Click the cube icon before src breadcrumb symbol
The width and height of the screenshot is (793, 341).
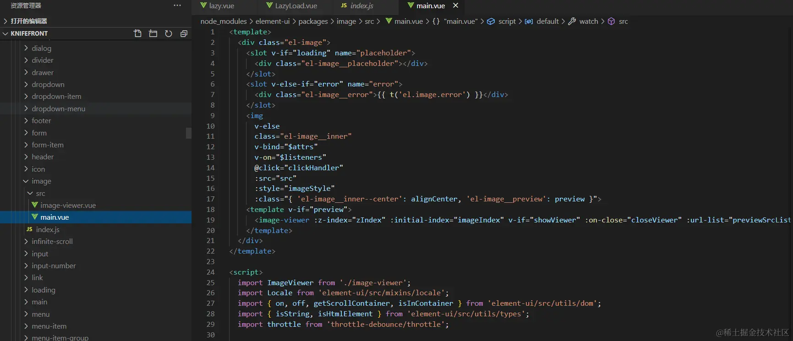coord(611,21)
